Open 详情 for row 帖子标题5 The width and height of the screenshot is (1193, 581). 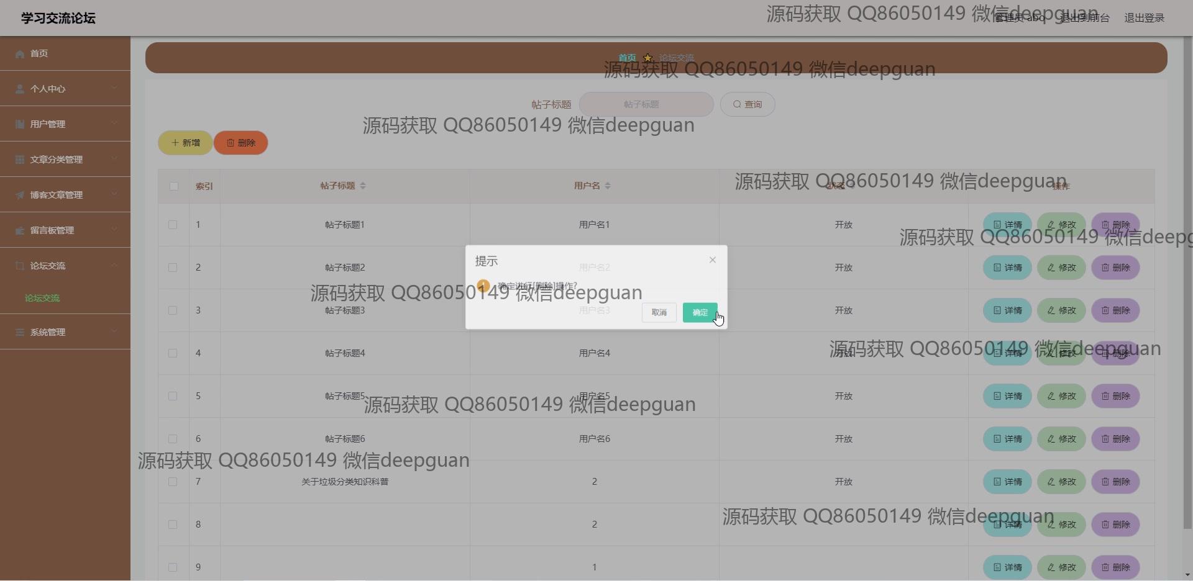click(1007, 396)
